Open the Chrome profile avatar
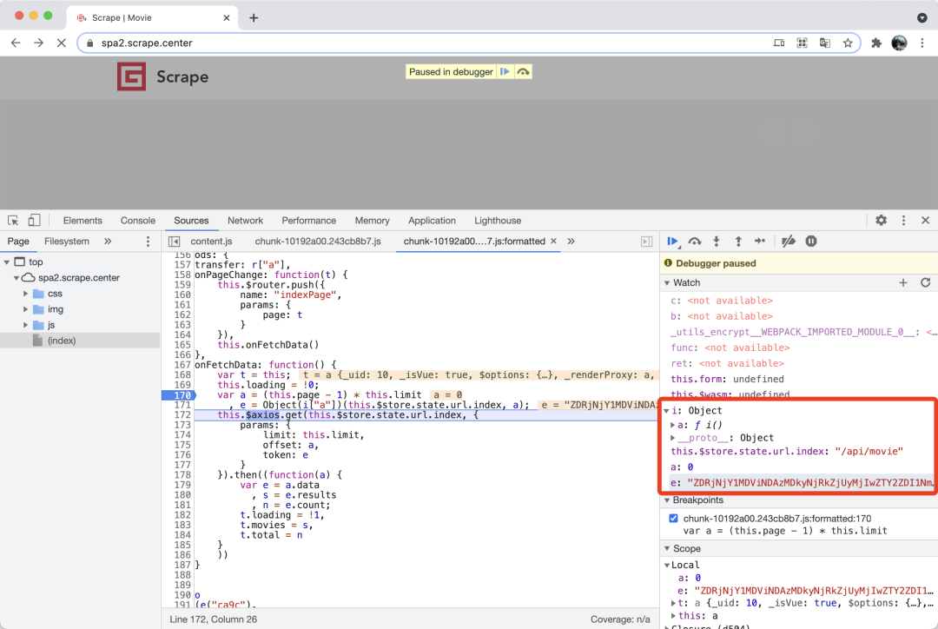 click(899, 43)
